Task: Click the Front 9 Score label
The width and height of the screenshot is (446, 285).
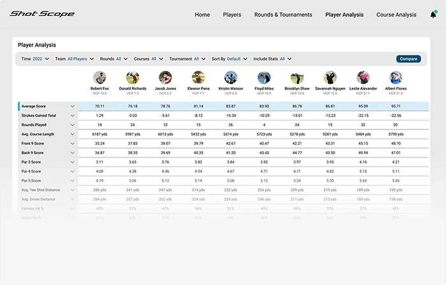Action: pos(32,143)
